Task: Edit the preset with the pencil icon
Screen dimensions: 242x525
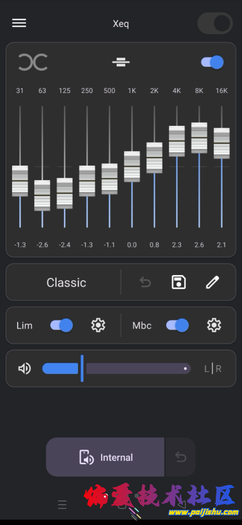Action: coord(213,282)
